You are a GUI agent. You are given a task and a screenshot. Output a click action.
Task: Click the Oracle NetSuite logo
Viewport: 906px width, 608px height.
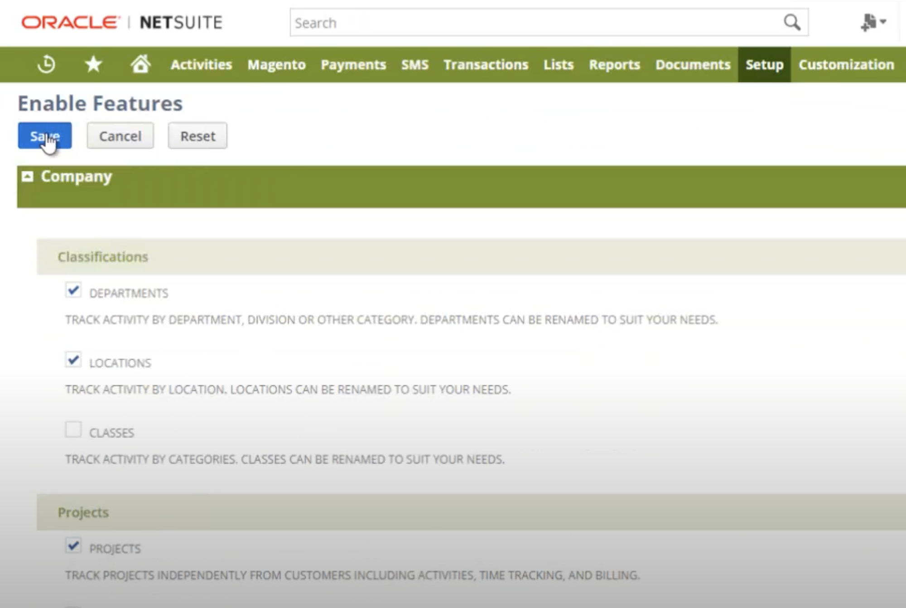122,22
